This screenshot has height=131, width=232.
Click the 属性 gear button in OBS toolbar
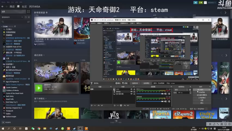tap(118, 83)
